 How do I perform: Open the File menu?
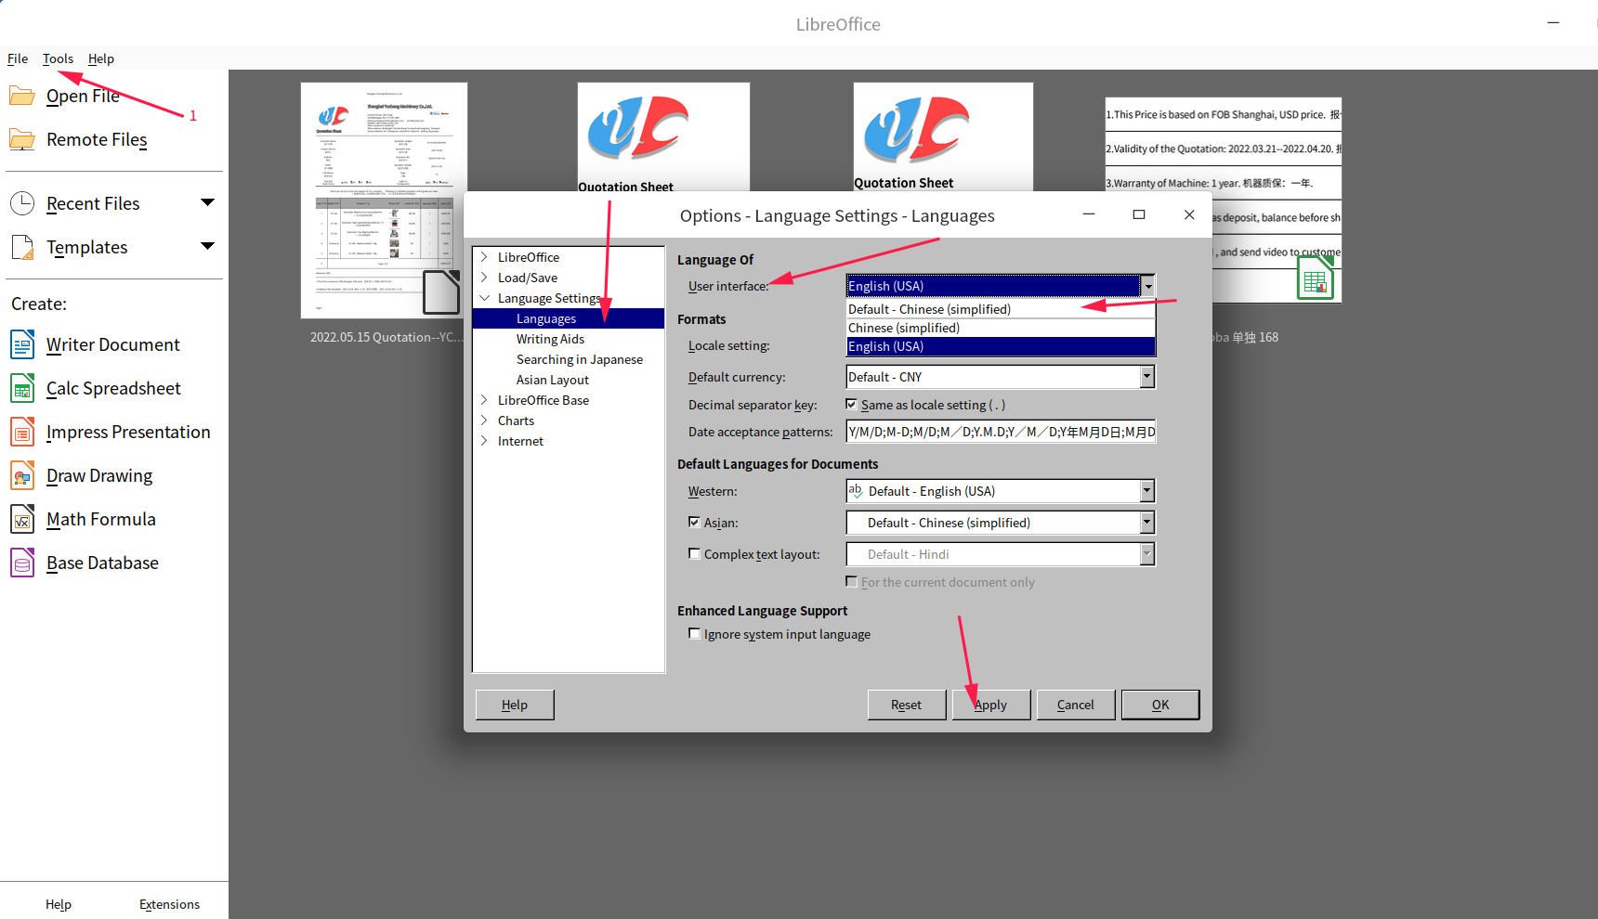[18, 58]
